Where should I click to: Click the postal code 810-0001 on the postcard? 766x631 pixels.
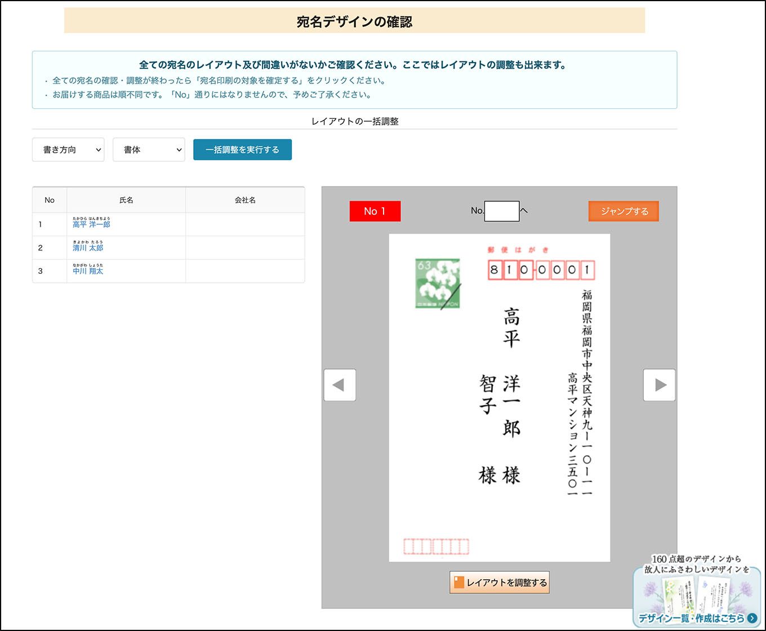541,270
